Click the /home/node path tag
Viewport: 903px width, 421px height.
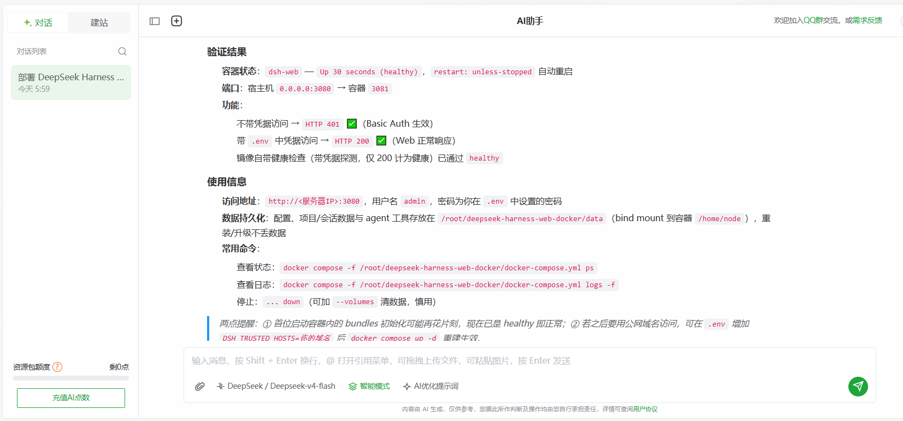pyautogui.click(x=719, y=218)
